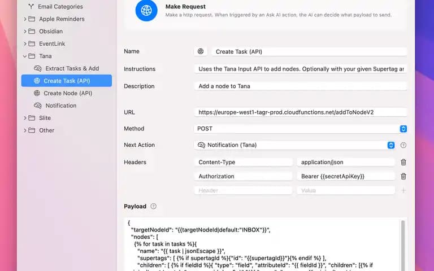
Task: Expand the Obsidian folder
Action: [25, 31]
